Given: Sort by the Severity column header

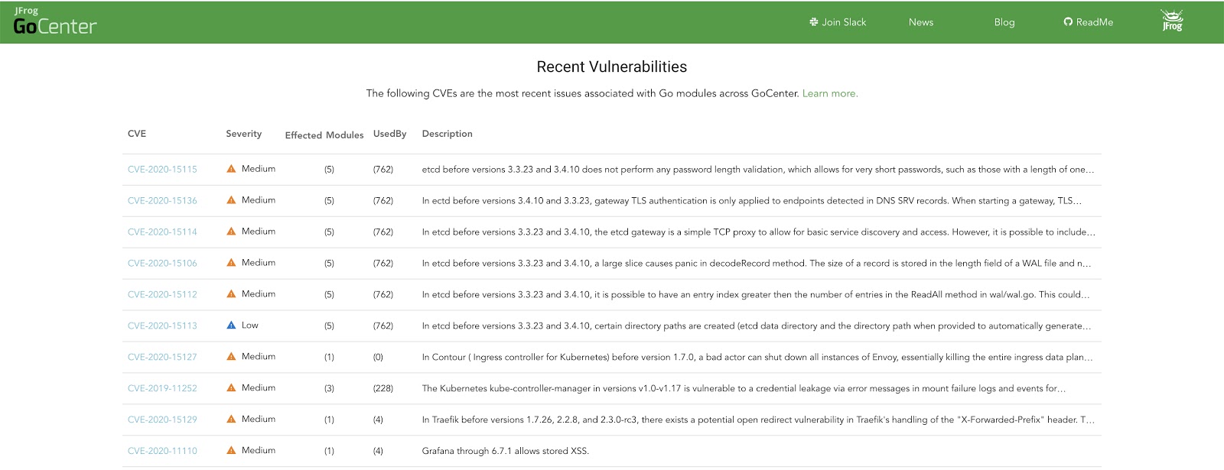Looking at the screenshot, I should coord(243,134).
